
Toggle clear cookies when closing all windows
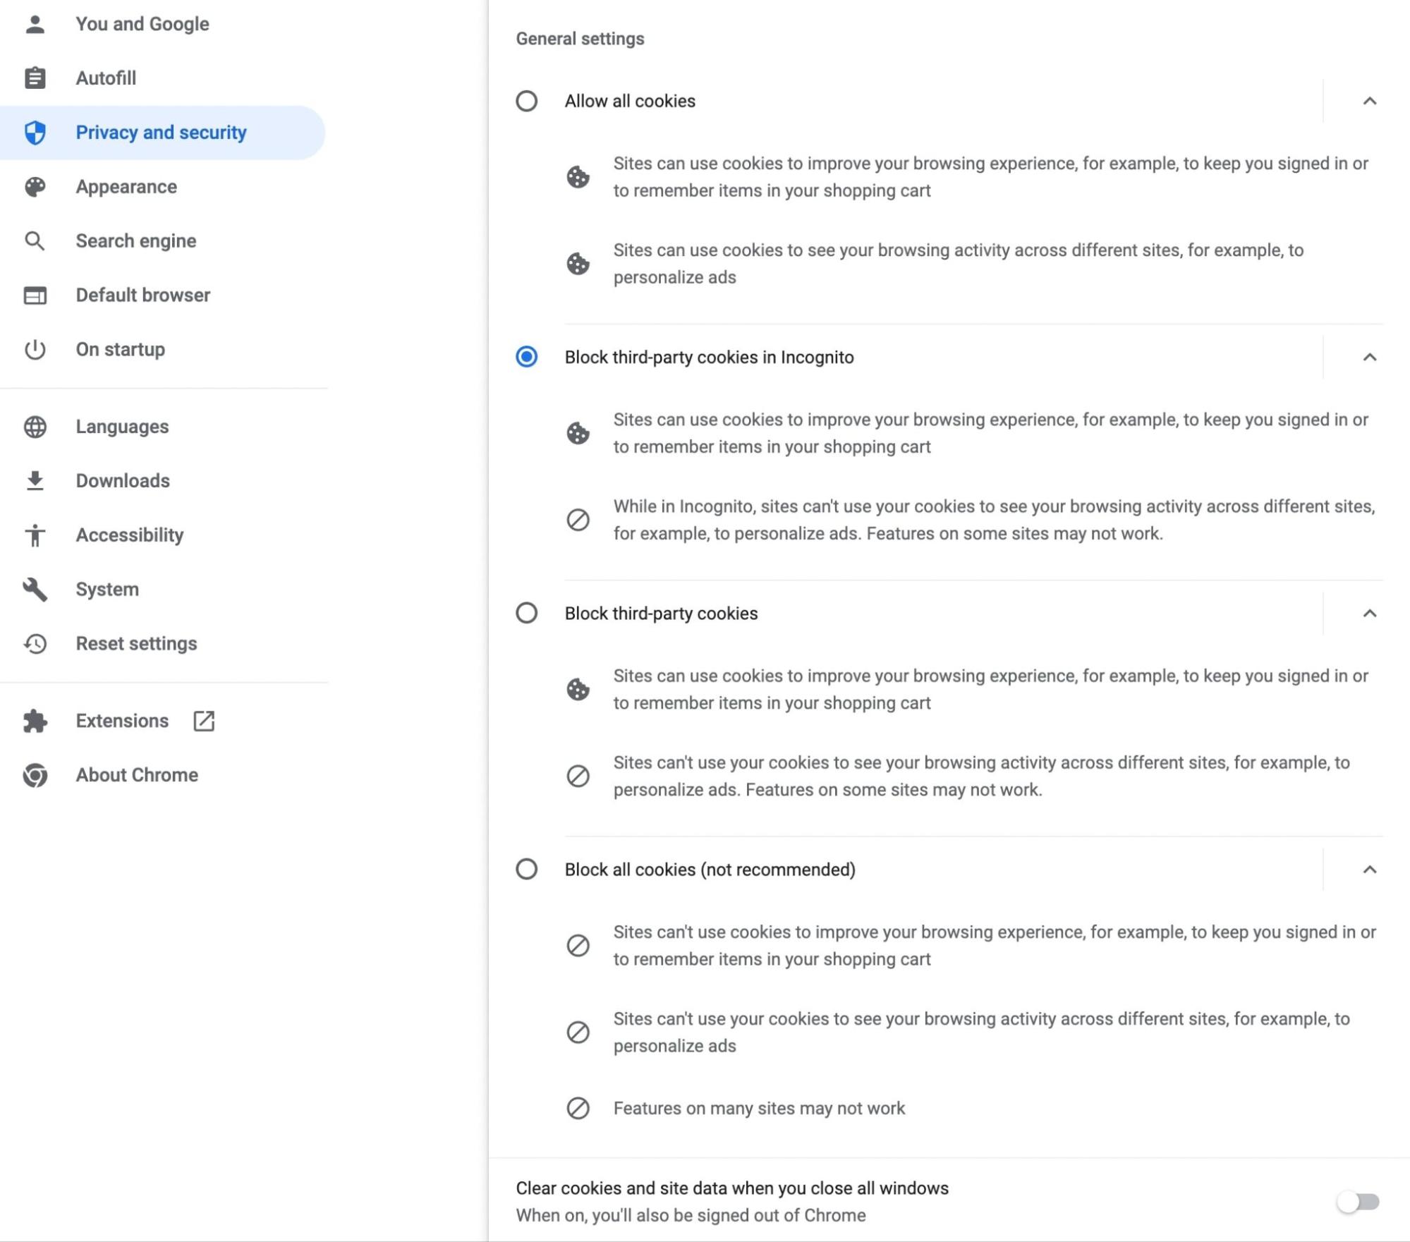point(1359,1201)
